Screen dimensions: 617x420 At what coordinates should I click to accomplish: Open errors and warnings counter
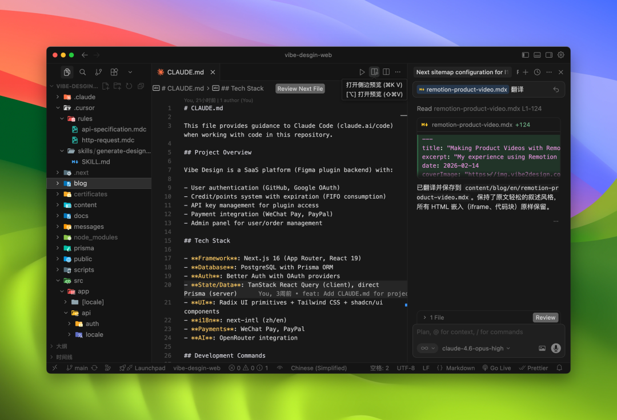tap(249, 368)
